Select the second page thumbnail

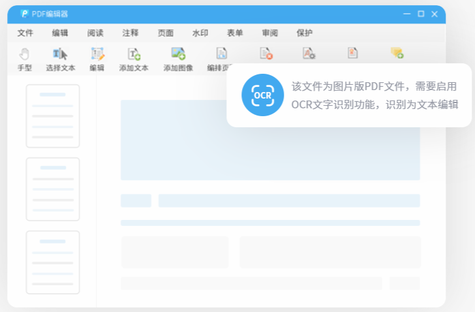coord(53,189)
